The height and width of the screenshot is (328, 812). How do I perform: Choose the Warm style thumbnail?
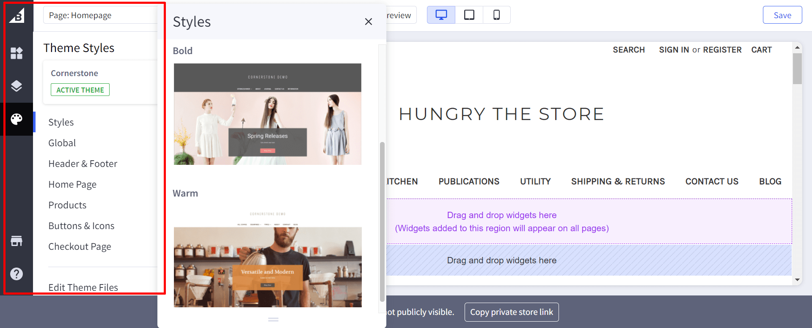tap(267, 258)
